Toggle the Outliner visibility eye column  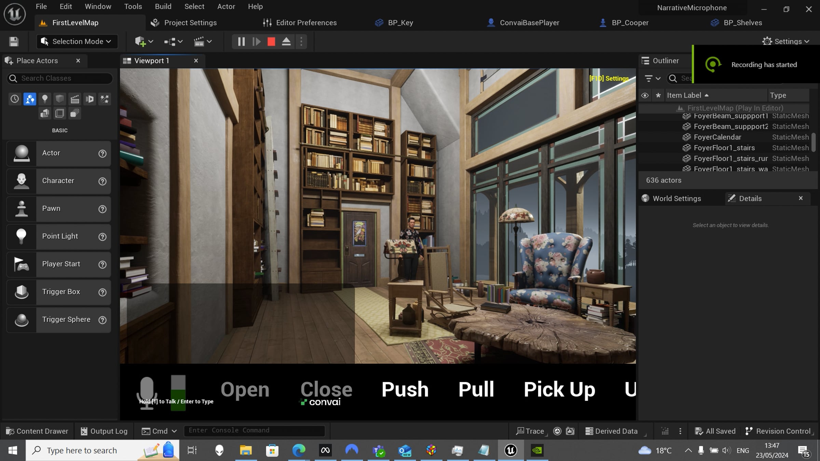point(645,95)
